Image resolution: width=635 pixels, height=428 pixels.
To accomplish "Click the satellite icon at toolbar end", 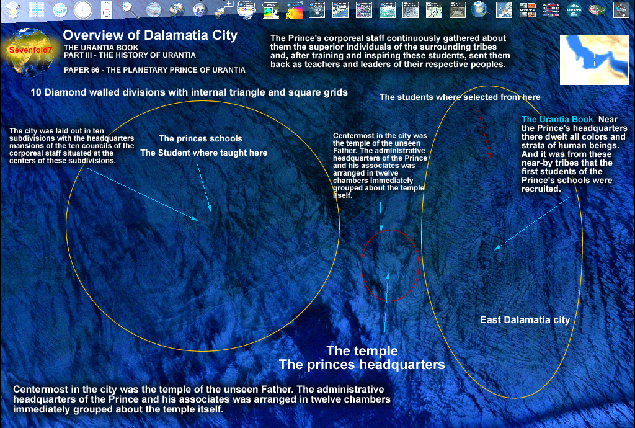I will click(621, 10).
